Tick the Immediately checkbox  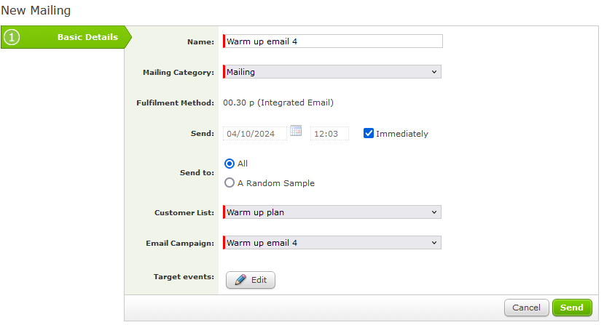pyautogui.click(x=369, y=134)
